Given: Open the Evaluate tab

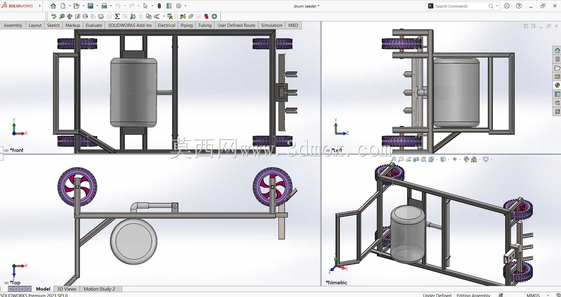Looking at the screenshot, I should pyautogui.click(x=94, y=25).
